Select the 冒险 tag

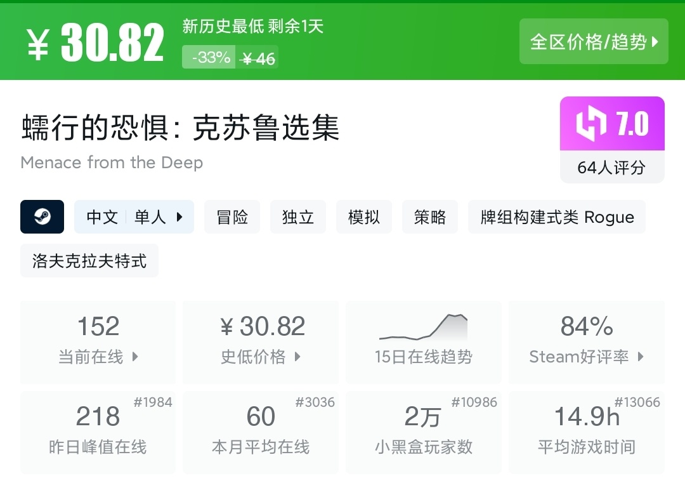232,217
